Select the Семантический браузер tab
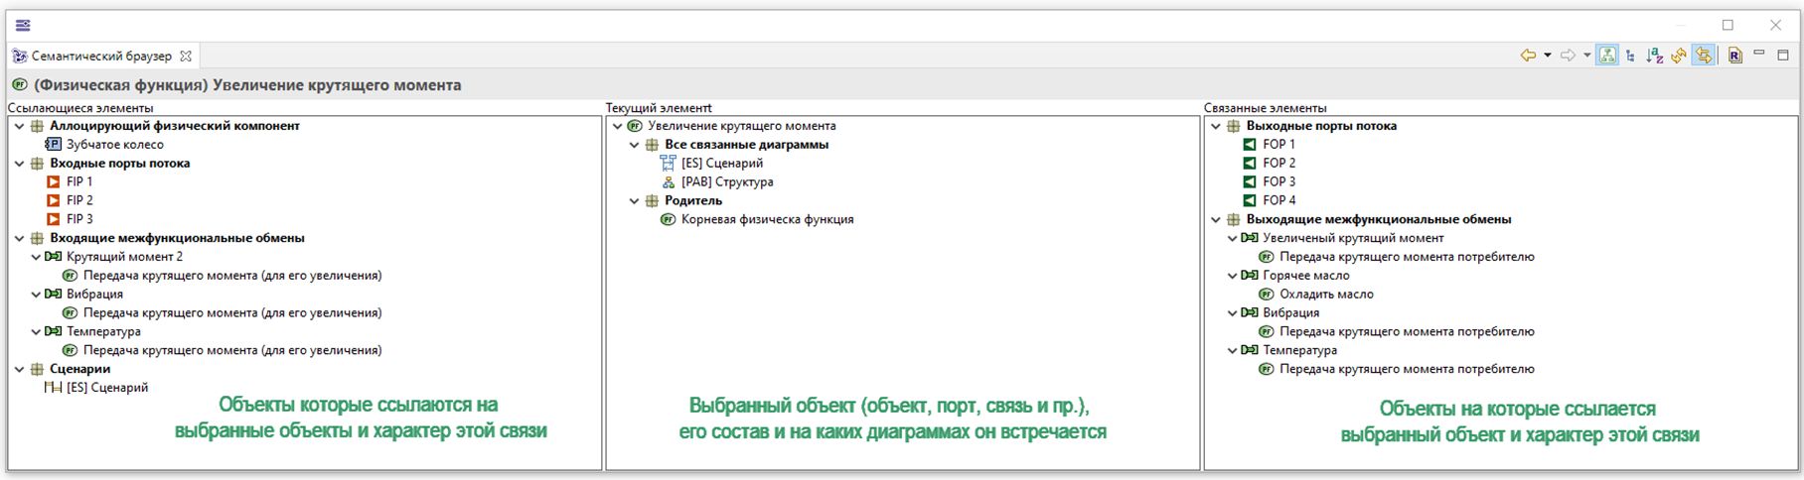Image resolution: width=1804 pixels, height=480 pixels. coord(100,57)
